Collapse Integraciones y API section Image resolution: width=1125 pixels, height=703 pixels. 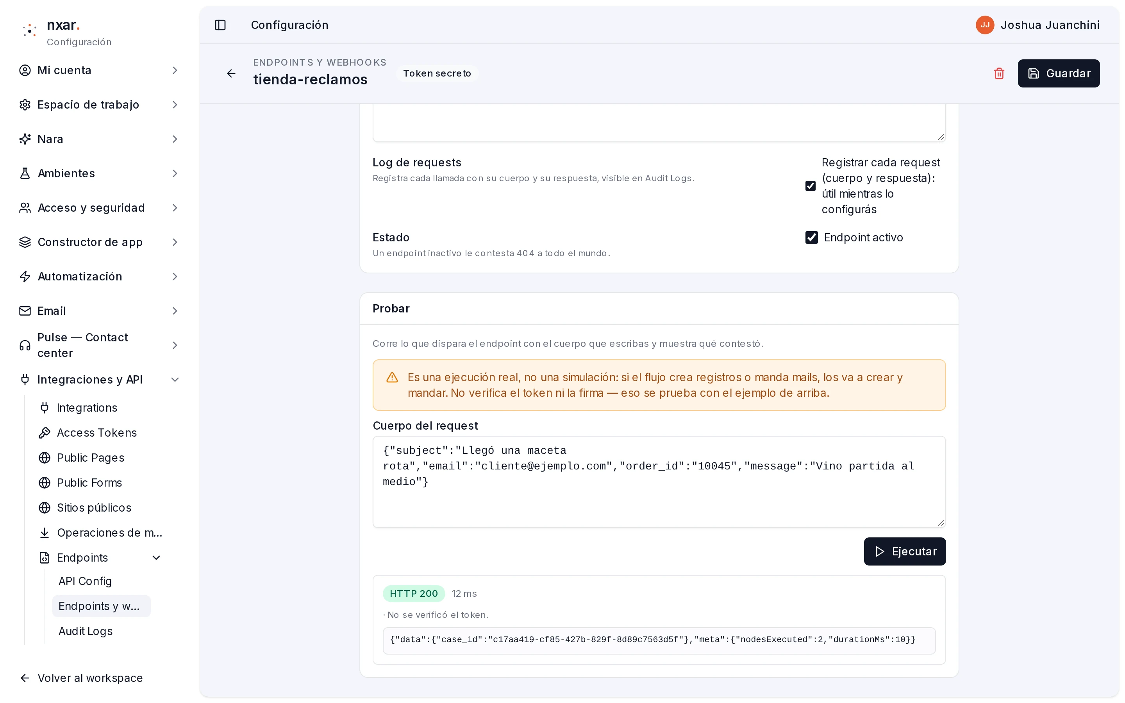click(175, 380)
